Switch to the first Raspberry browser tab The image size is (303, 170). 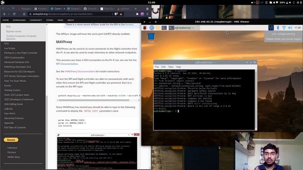(x=25, y=9)
